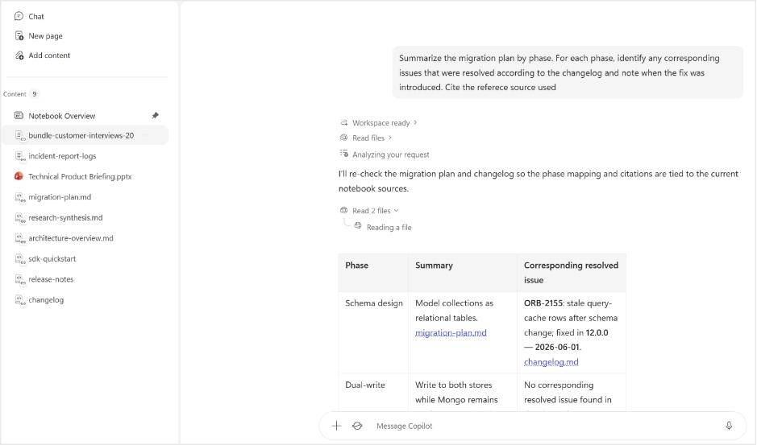Open the changelog.md citation link
The width and height of the screenshot is (757, 445).
pyautogui.click(x=551, y=362)
